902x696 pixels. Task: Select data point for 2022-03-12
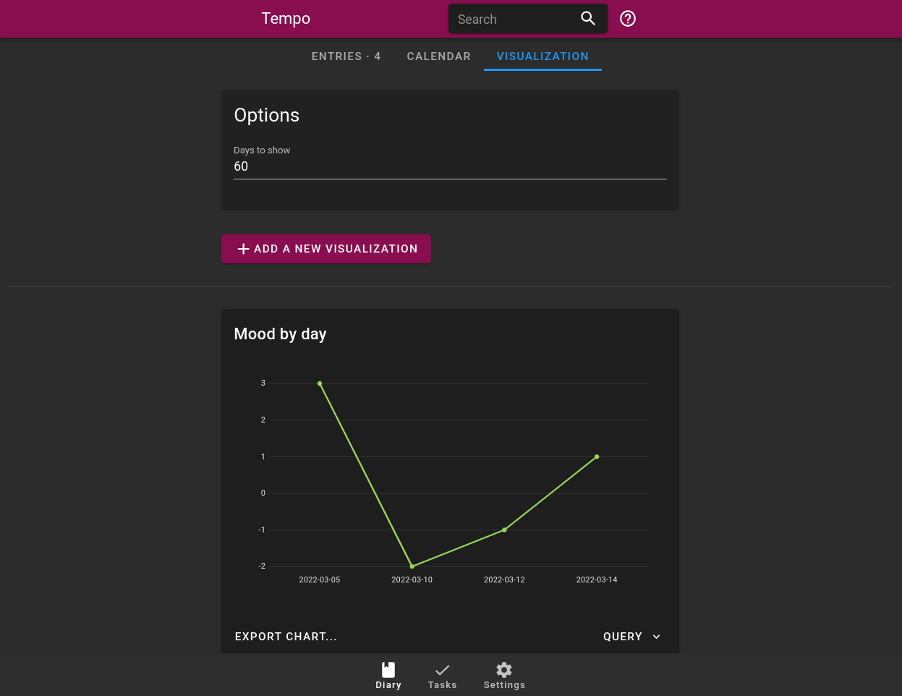point(504,530)
